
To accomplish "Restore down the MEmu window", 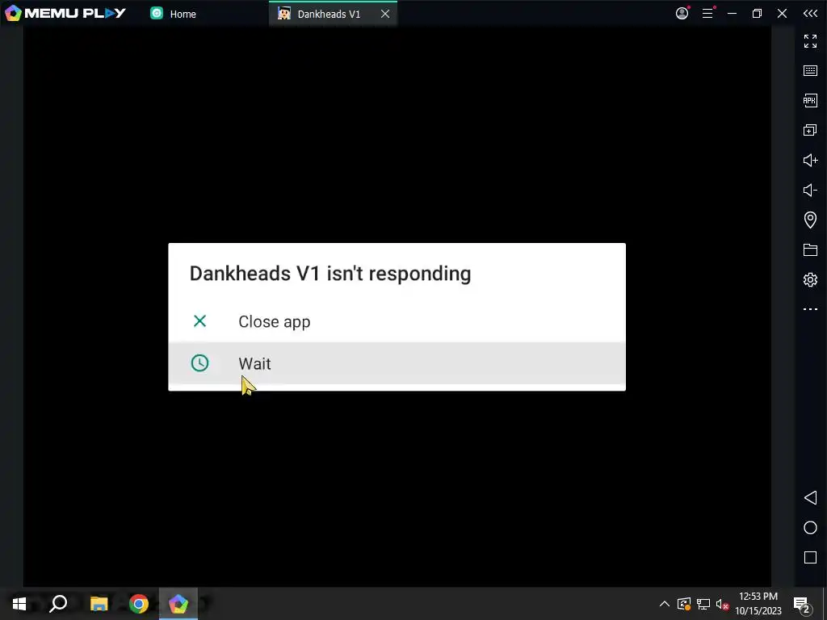I will pos(757,14).
